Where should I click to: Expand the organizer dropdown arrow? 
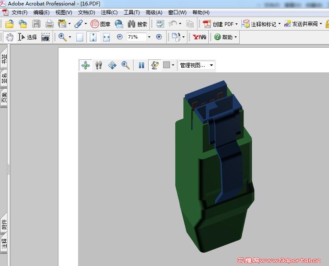click(x=69, y=24)
